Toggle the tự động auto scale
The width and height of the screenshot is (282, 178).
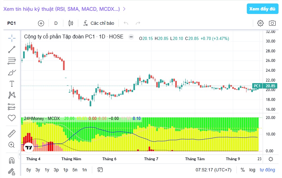267,170
